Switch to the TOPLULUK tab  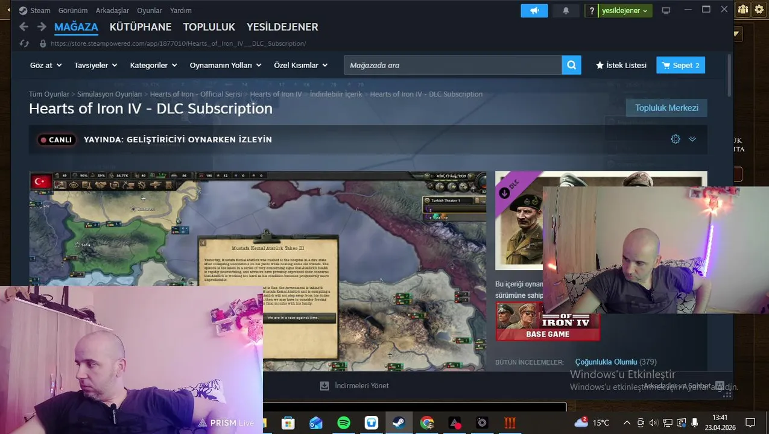(209, 27)
